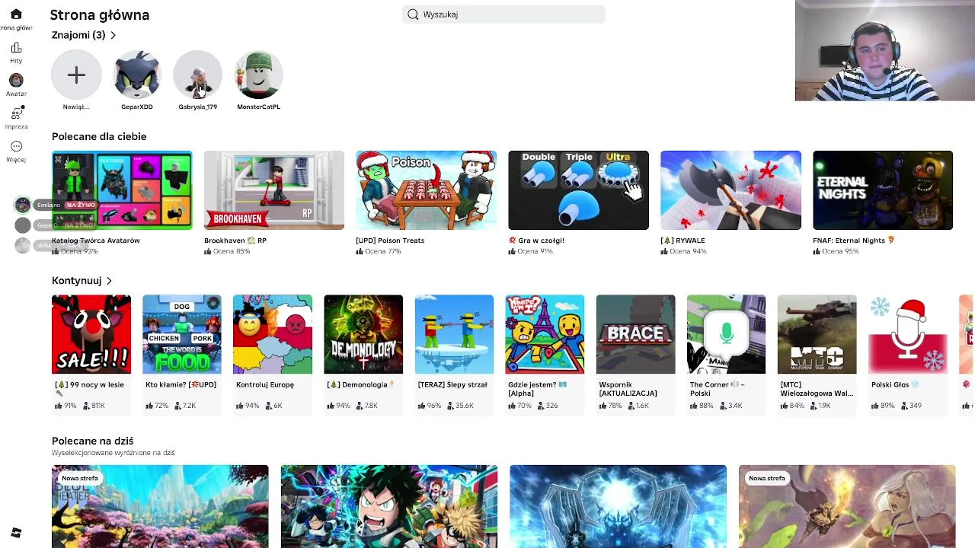Screen dimensions: 975x548
Task: Open the MTC Wielozałogowa Walka thumbnail
Action: 817,334
